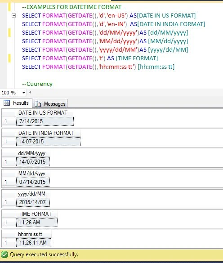Click the horizontal scroll left arrow

click(30, 92)
